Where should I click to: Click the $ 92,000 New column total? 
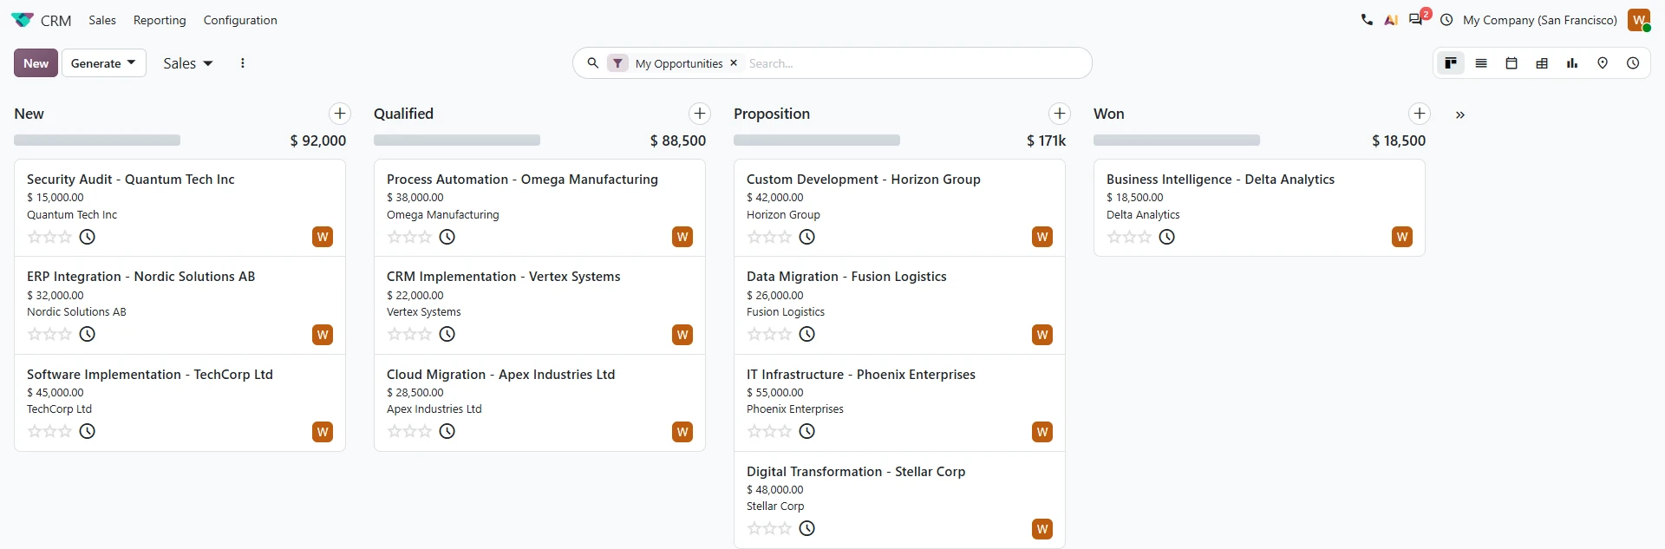pos(318,141)
